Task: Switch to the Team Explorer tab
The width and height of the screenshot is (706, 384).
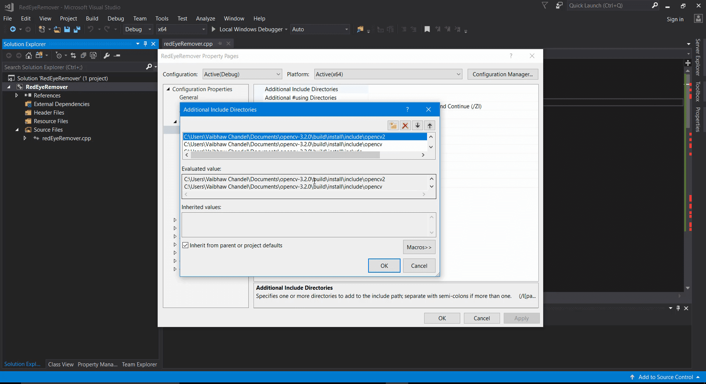Action: pos(139,364)
